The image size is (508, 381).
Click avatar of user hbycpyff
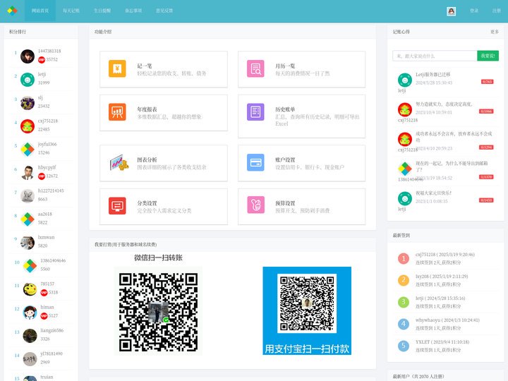[28, 173]
